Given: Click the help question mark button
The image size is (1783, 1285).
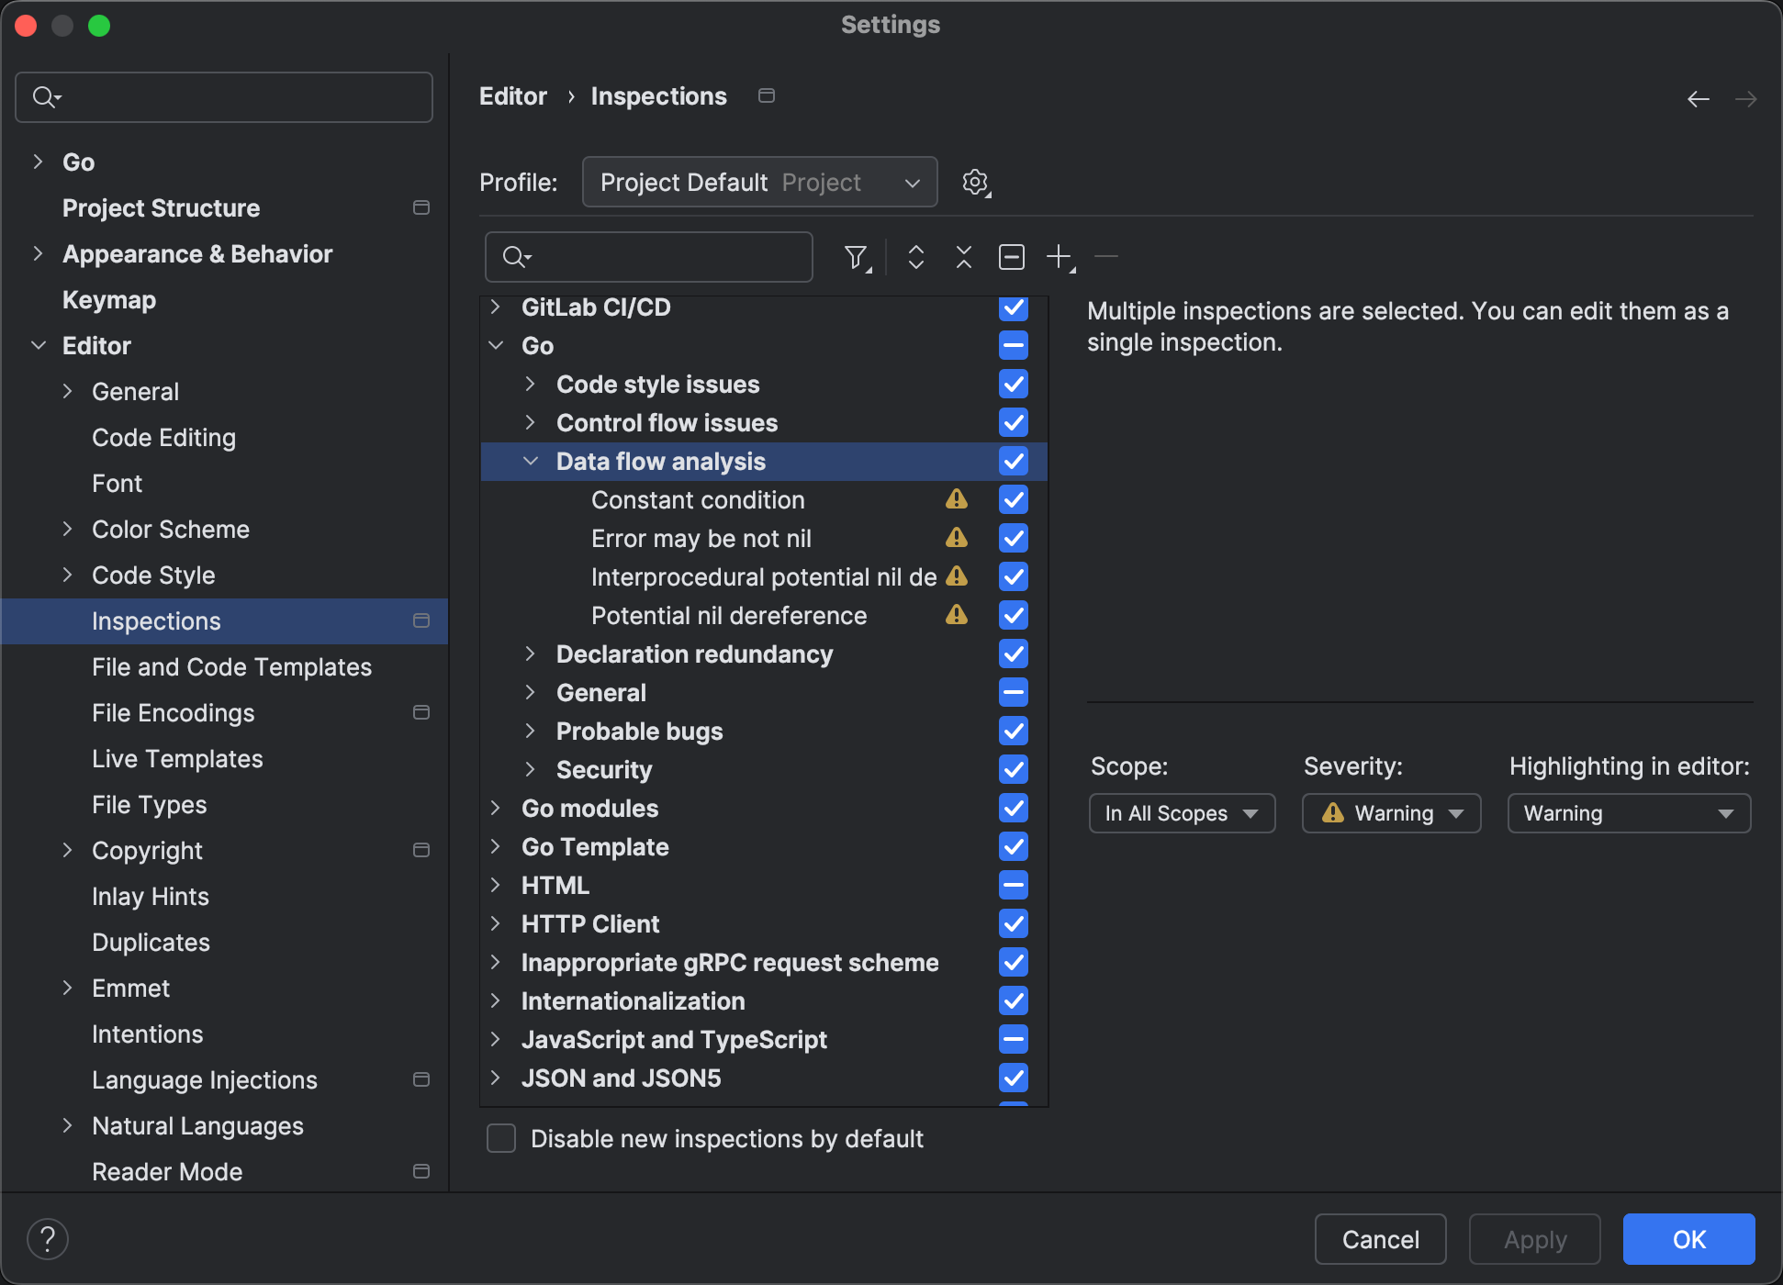Looking at the screenshot, I should coord(48,1239).
